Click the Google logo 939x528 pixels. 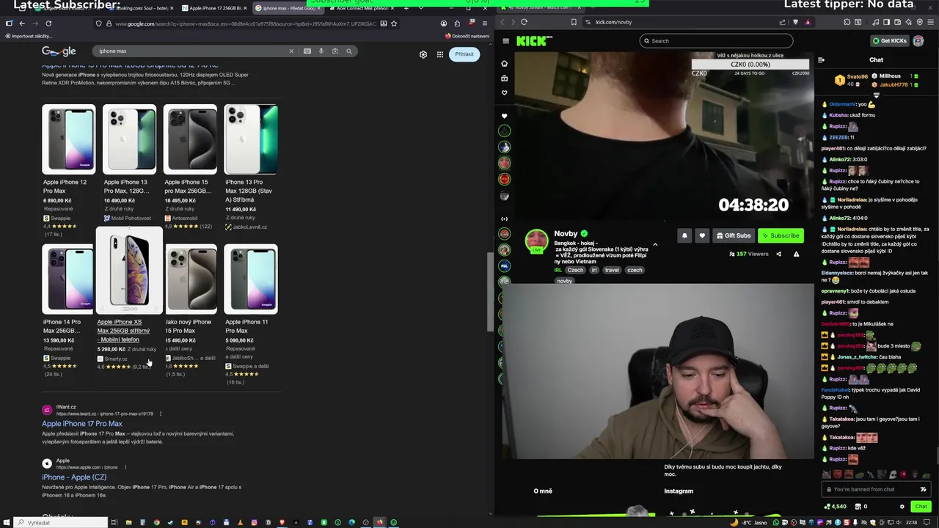[59, 51]
